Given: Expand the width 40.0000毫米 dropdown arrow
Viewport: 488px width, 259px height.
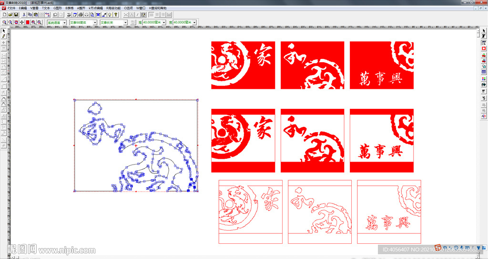Looking at the screenshot, I should 194,23.
